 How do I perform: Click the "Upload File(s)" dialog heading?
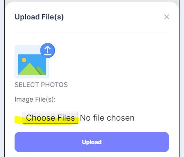point(39,17)
